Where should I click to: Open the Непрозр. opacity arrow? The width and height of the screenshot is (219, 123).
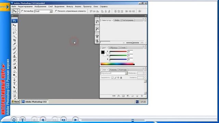[x=144, y=73]
